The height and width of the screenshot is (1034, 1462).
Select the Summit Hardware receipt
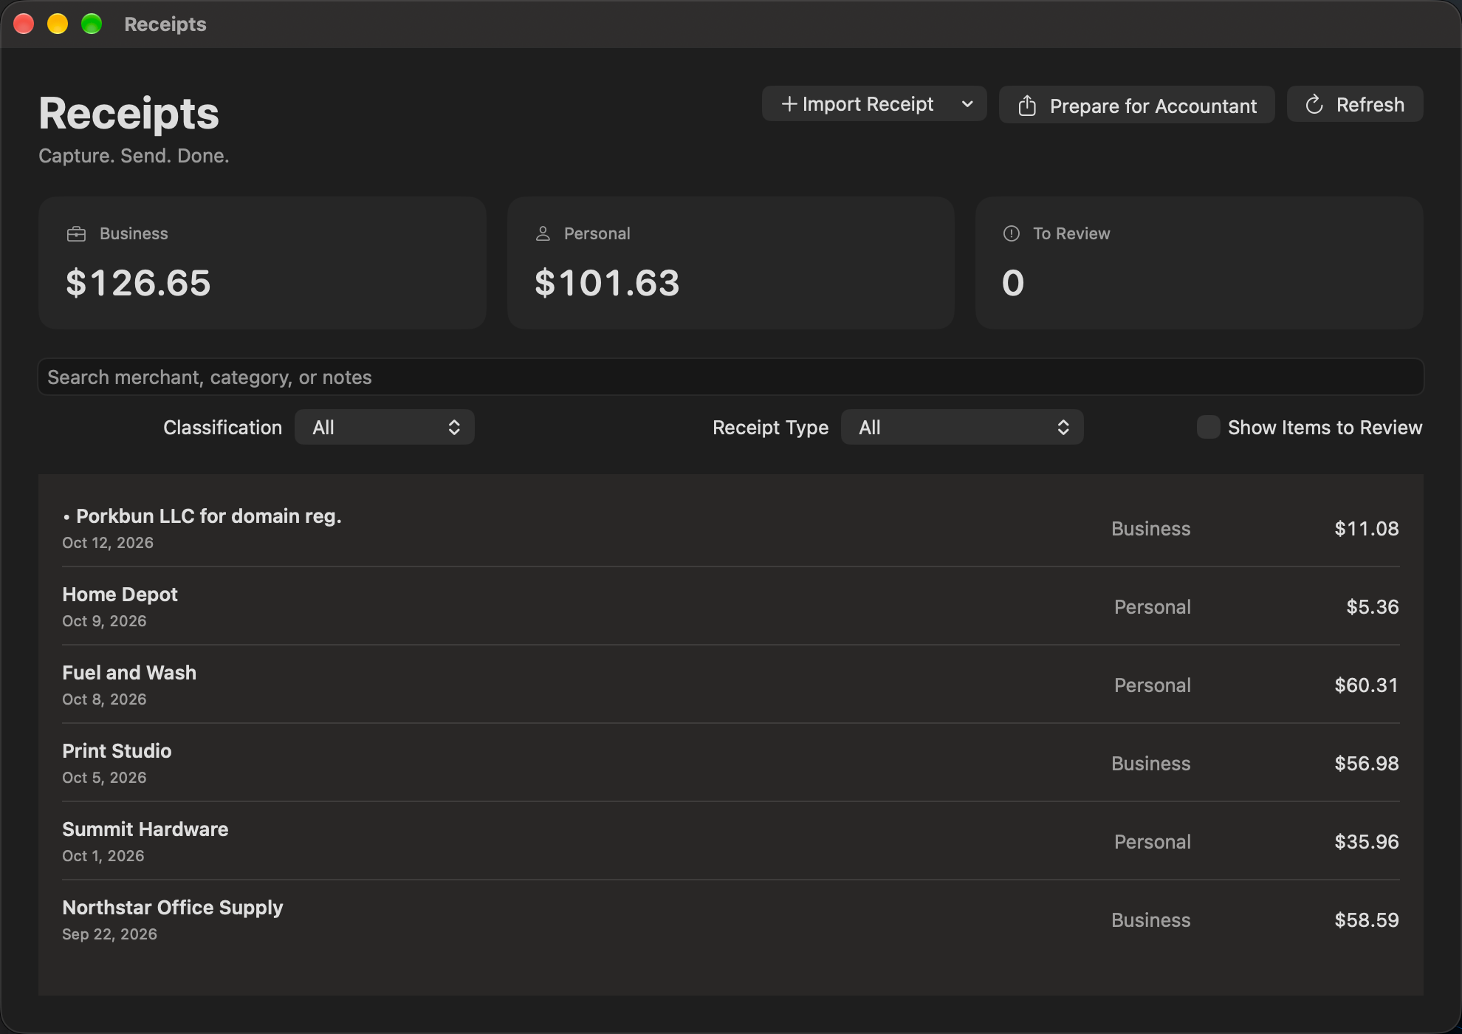point(730,841)
